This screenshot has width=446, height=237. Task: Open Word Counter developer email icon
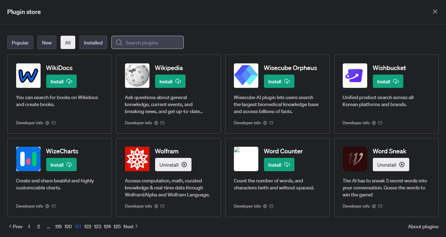click(x=271, y=206)
